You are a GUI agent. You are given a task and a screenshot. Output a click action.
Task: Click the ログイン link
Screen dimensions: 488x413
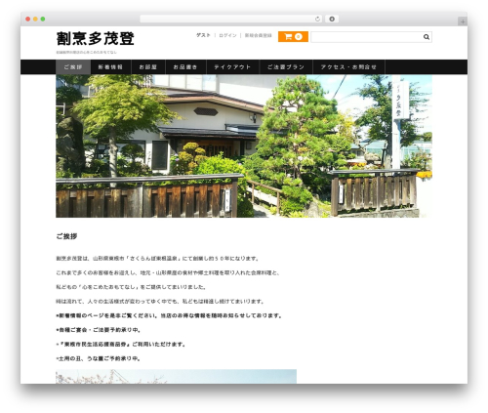pos(227,35)
